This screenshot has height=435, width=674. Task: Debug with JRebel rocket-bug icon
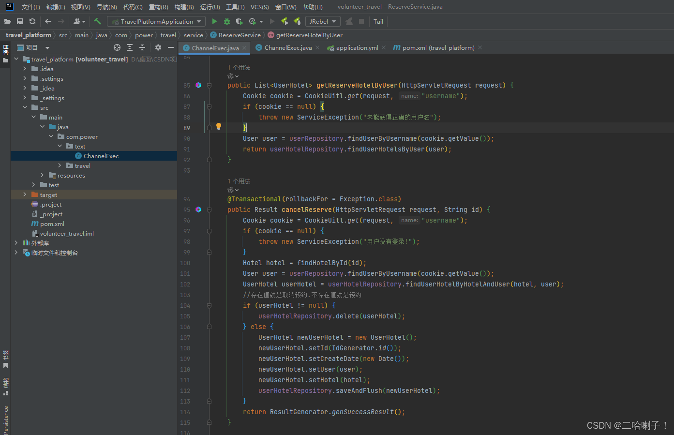click(x=298, y=21)
